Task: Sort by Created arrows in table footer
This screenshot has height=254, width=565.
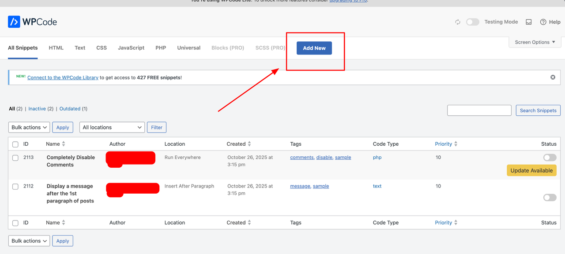Action: 249,223
